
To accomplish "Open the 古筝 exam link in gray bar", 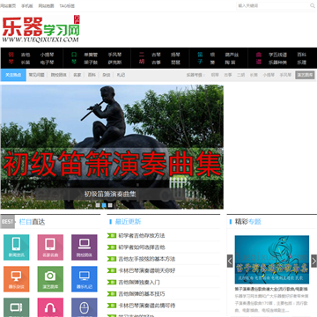I will coord(228,75).
